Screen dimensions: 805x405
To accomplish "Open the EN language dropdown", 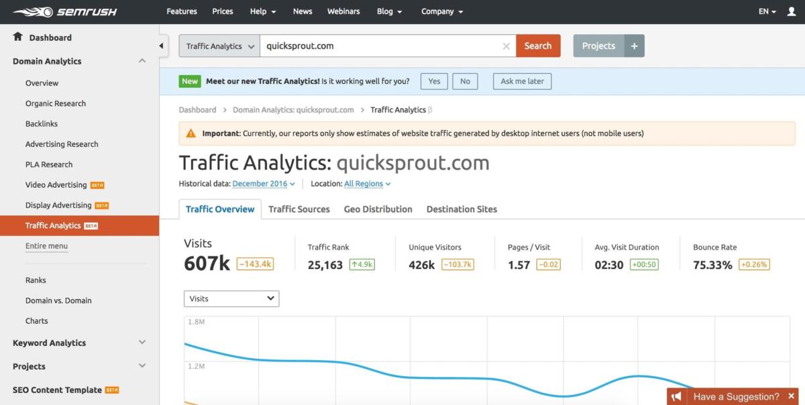I will (767, 11).
